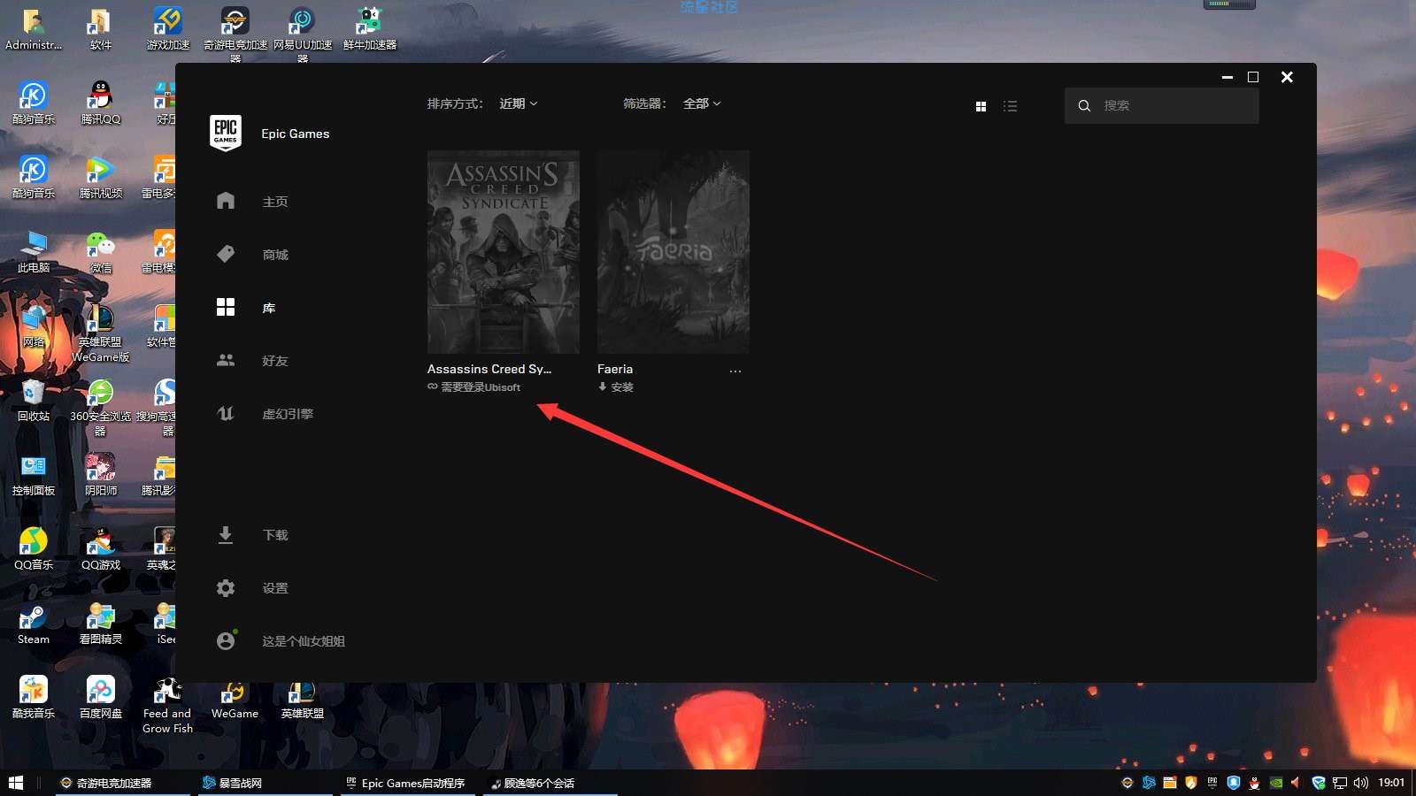Switch to 奇游电竞加速器 in the taskbar
The width and height of the screenshot is (1416, 796).
(x=123, y=783)
